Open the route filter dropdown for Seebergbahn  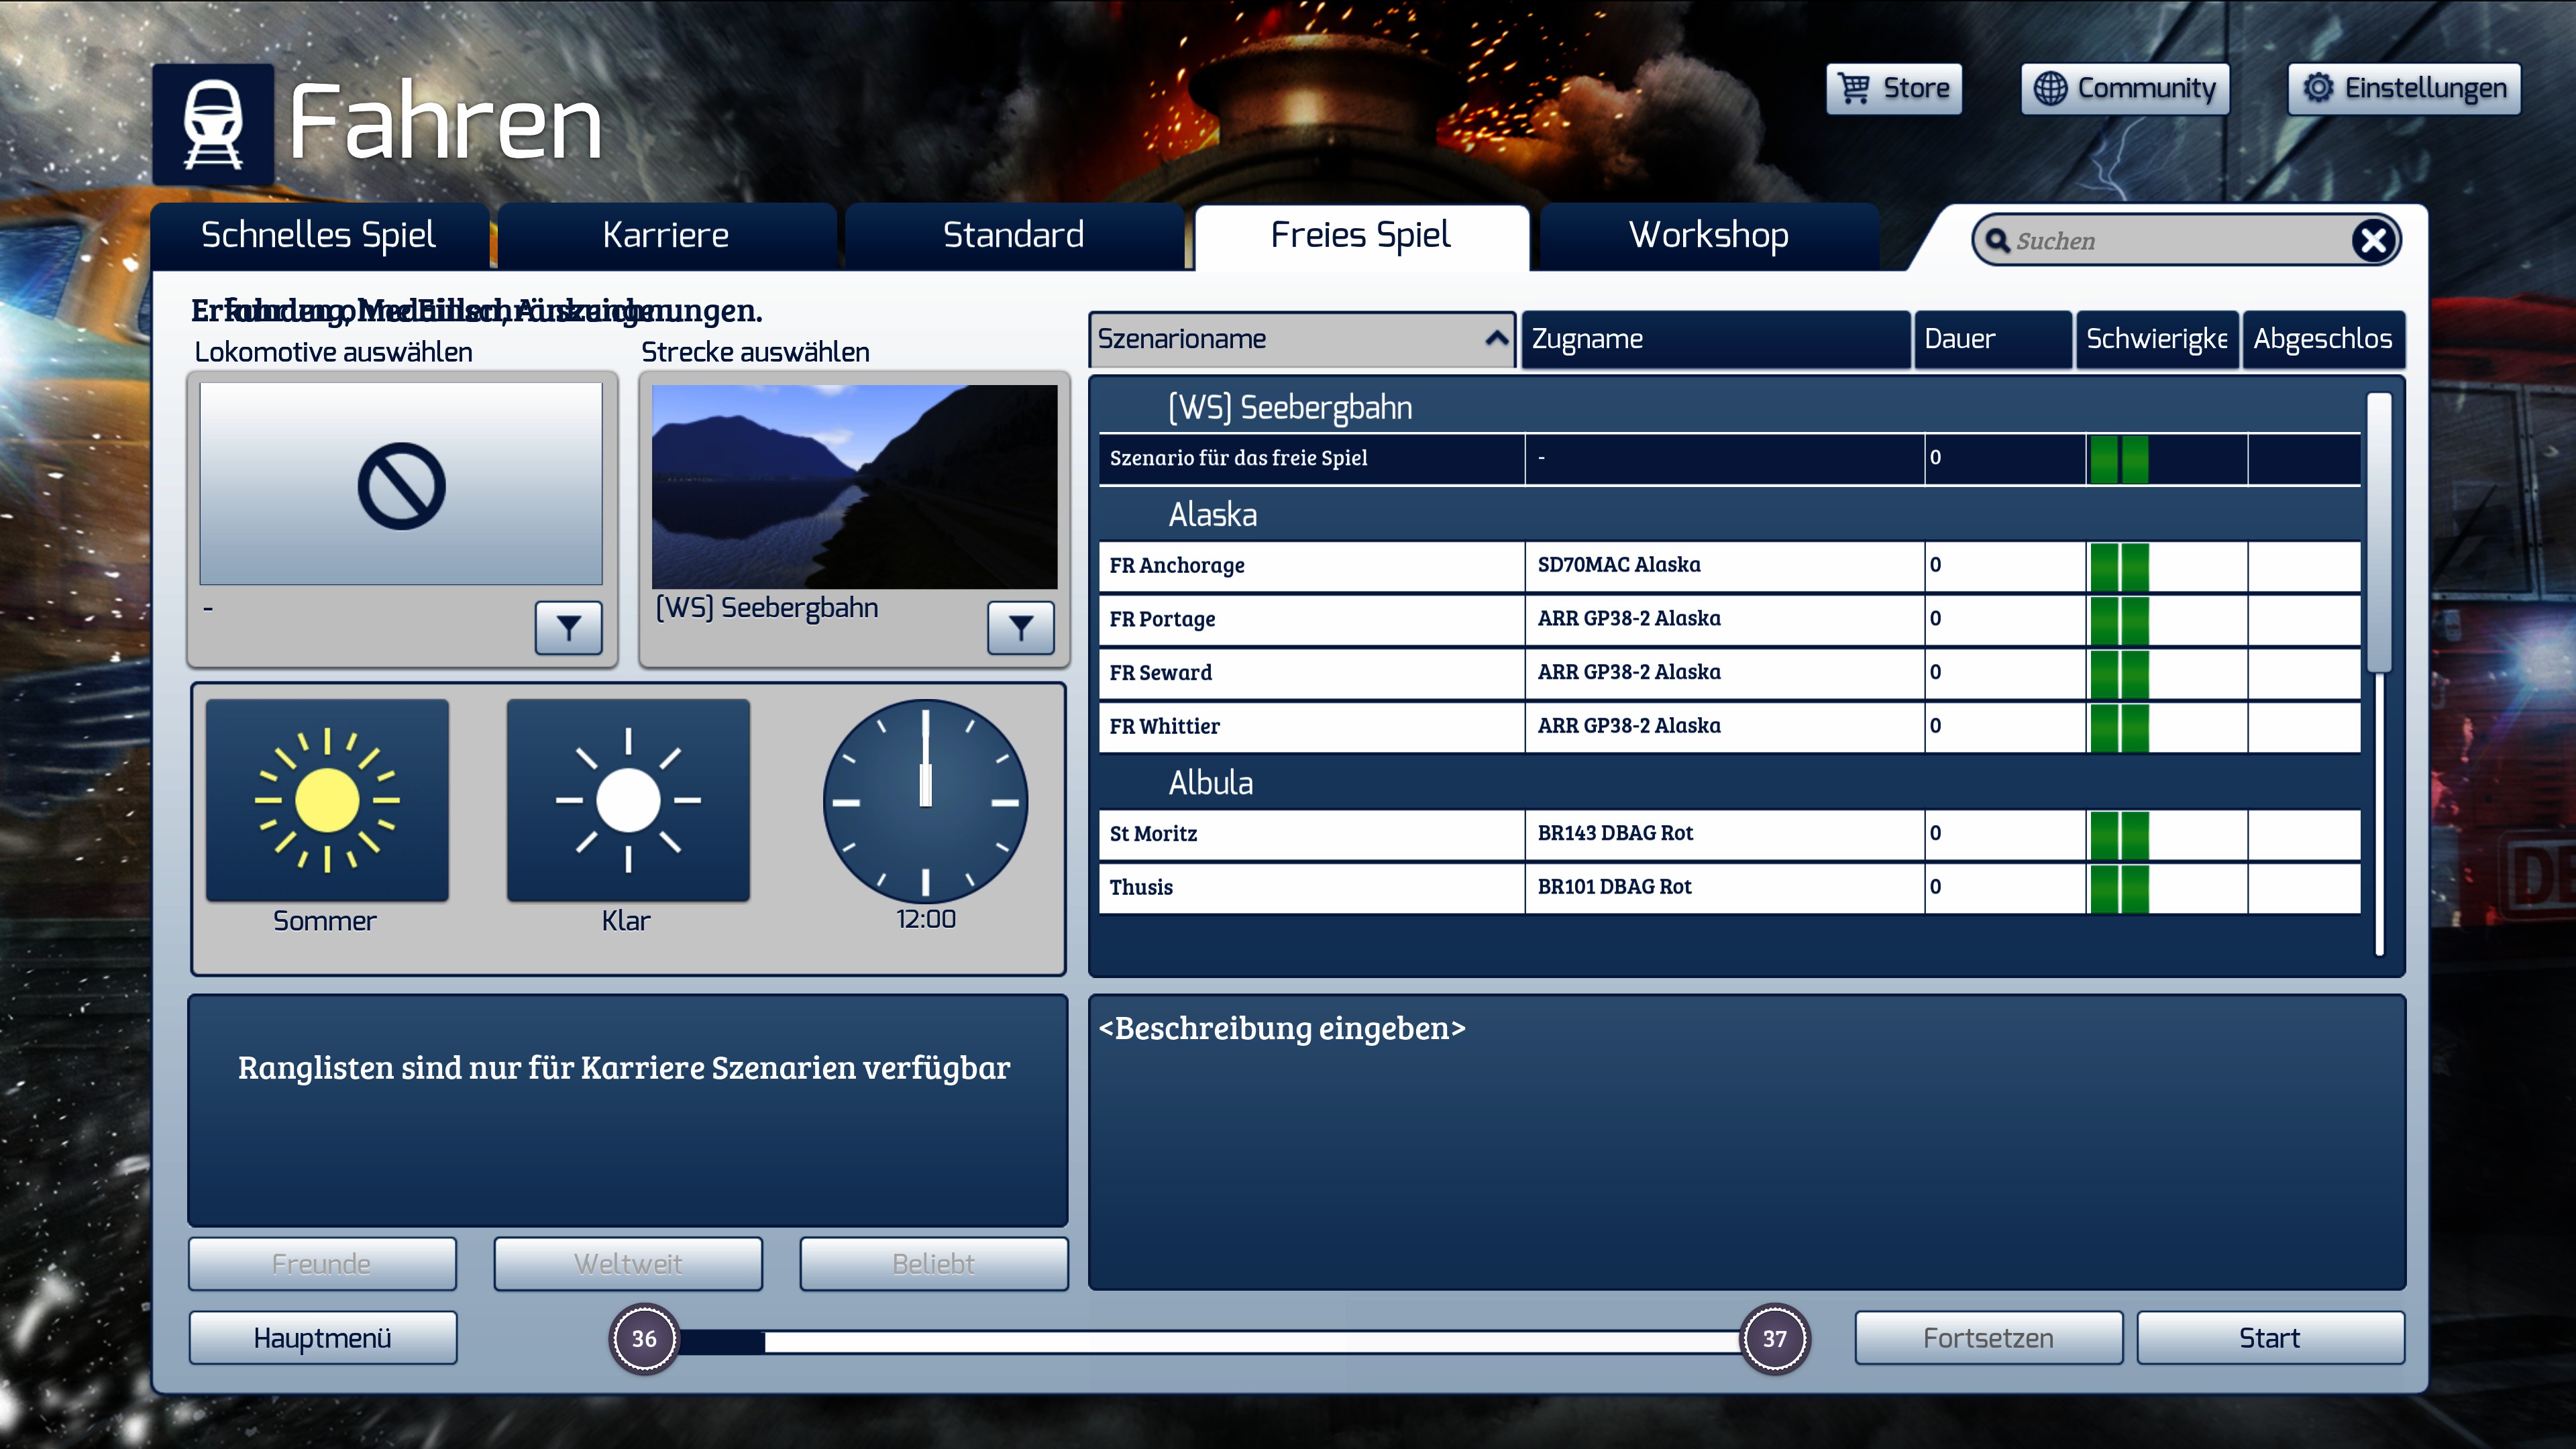[x=1020, y=628]
